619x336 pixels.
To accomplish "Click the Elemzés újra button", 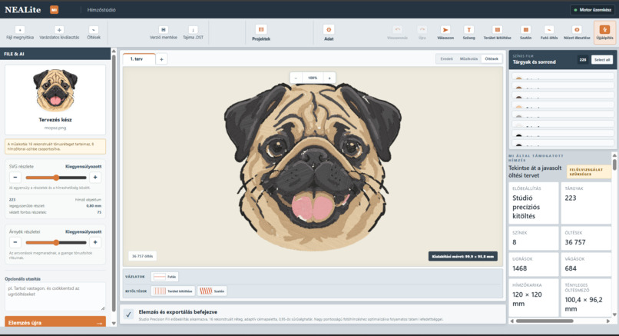I will 55,323.
